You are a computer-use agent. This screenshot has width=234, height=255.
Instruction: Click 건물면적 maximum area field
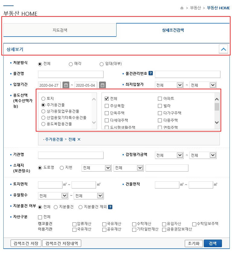pyautogui.click(x=201, y=185)
